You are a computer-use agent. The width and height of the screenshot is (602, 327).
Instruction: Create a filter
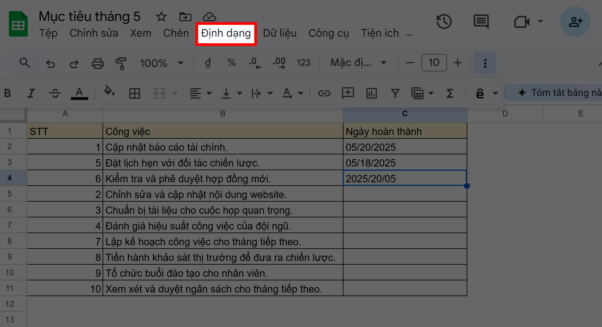tap(395, 93)
